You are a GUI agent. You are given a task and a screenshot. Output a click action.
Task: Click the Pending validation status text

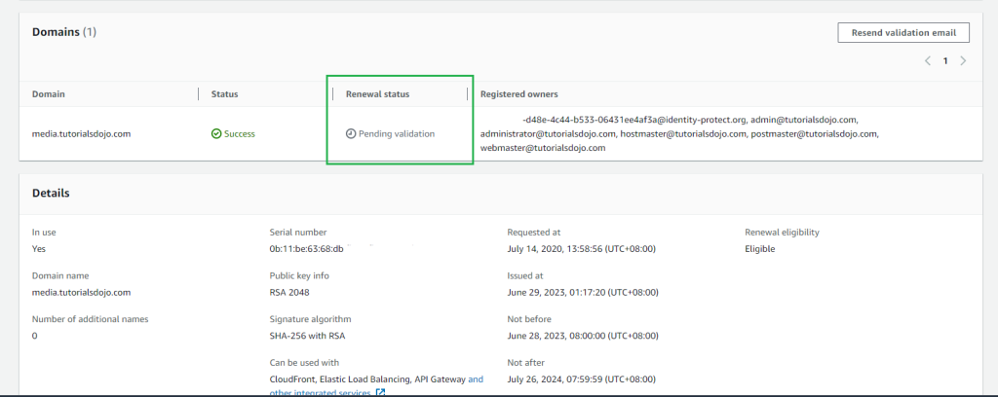click(397, 133)
